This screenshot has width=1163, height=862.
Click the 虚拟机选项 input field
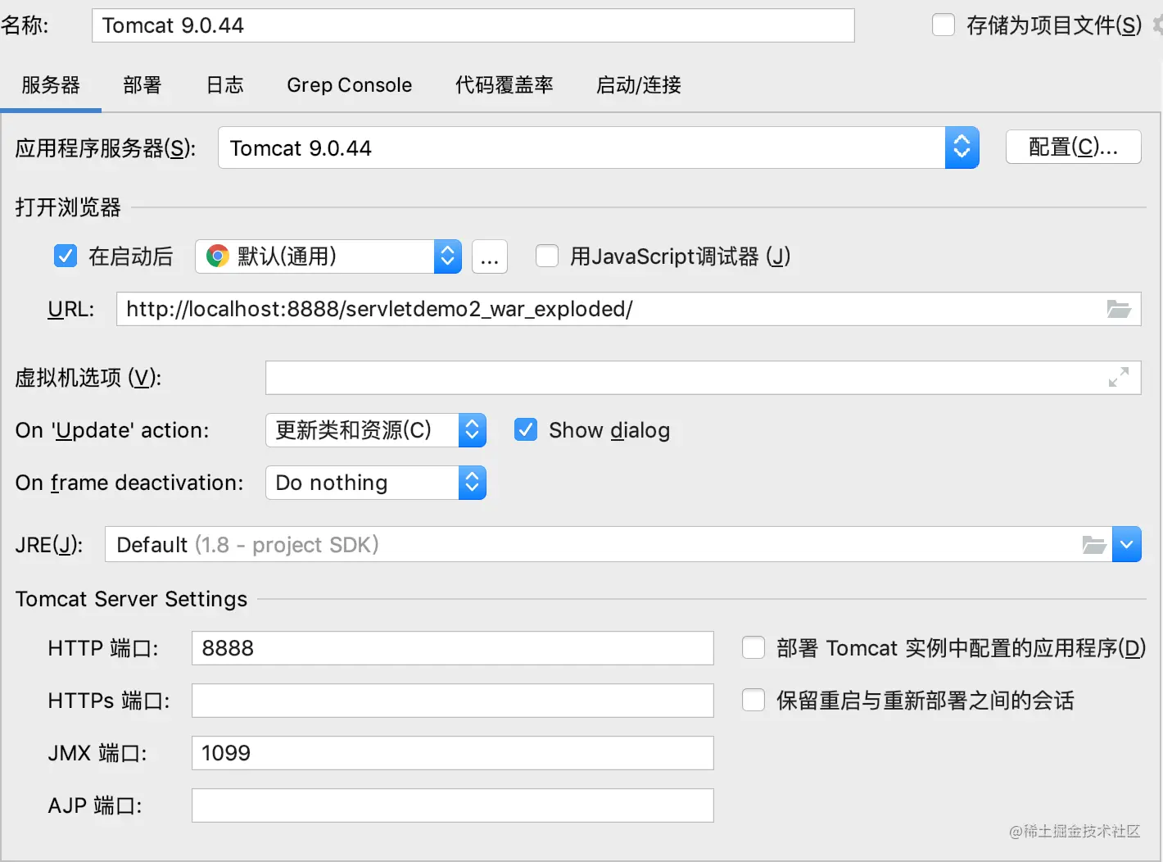coord(704,378)
